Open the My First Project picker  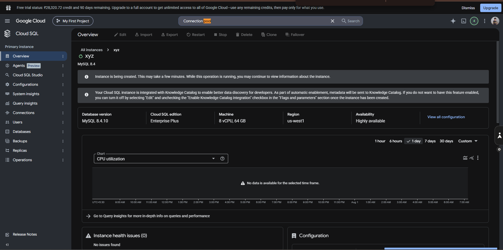(x=73, y=21)
